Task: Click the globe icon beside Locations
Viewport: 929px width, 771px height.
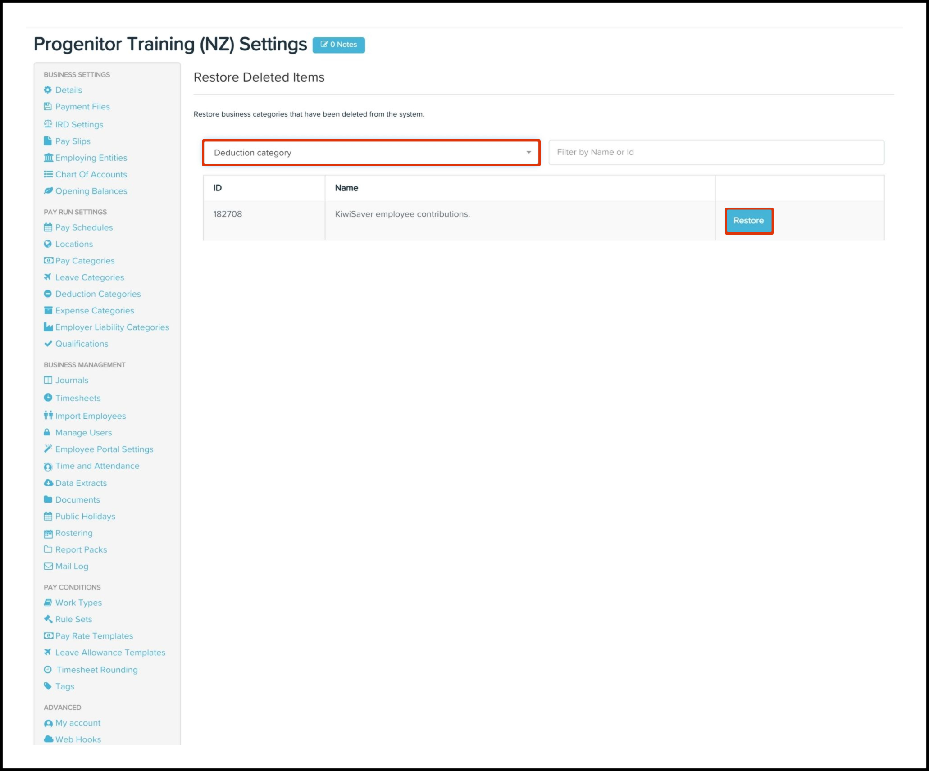Action: pyautogui.click(x=48, y=244)
